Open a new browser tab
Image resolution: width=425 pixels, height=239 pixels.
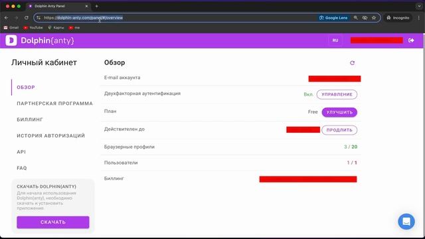click(97, 6)
